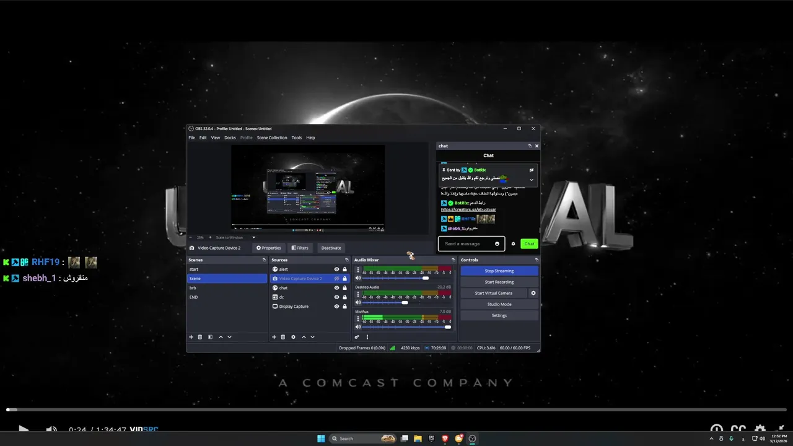Open emoji picker in chat message box
Image resolution: width=793 pixels, height=446 pixels.
[497, 243]
